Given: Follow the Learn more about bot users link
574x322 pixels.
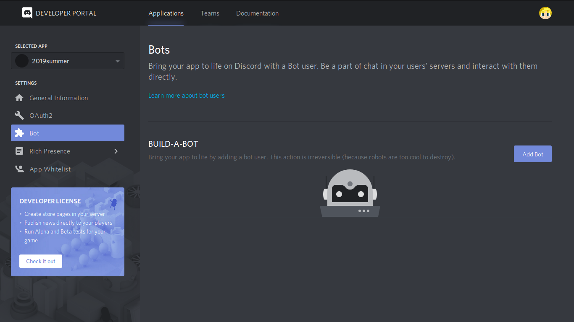Looking at the screenshot, I should (187, 96).
